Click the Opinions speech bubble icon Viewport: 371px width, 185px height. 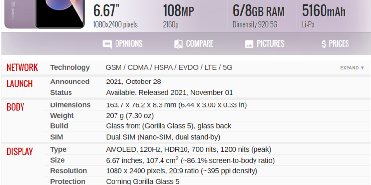[107, 44]
